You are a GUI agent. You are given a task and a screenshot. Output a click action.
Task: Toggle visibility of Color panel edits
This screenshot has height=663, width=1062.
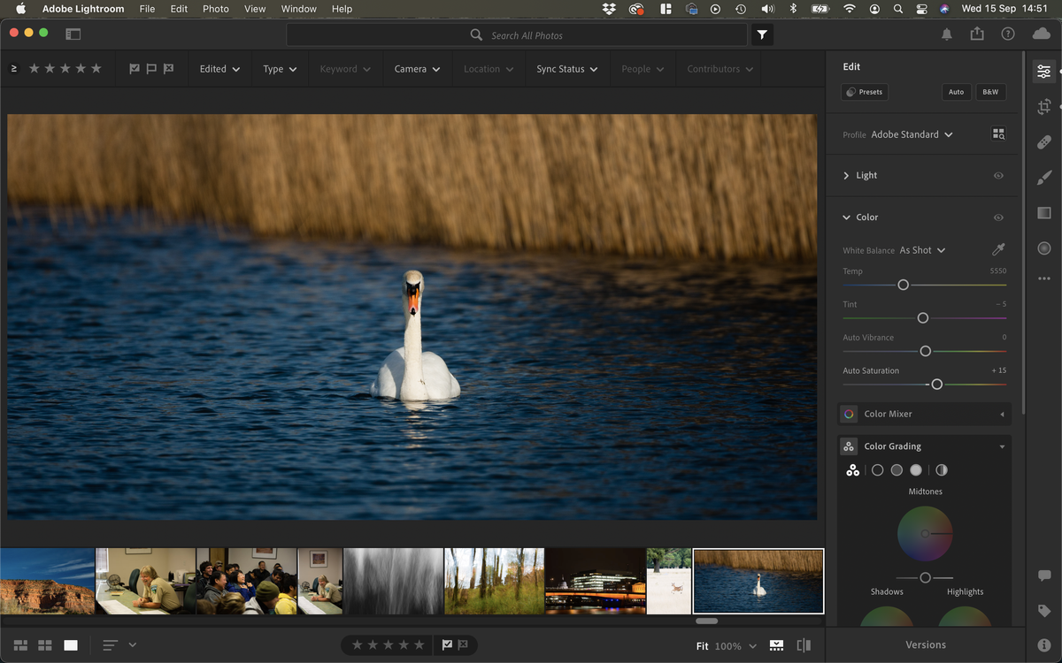(x=998, y=217)
